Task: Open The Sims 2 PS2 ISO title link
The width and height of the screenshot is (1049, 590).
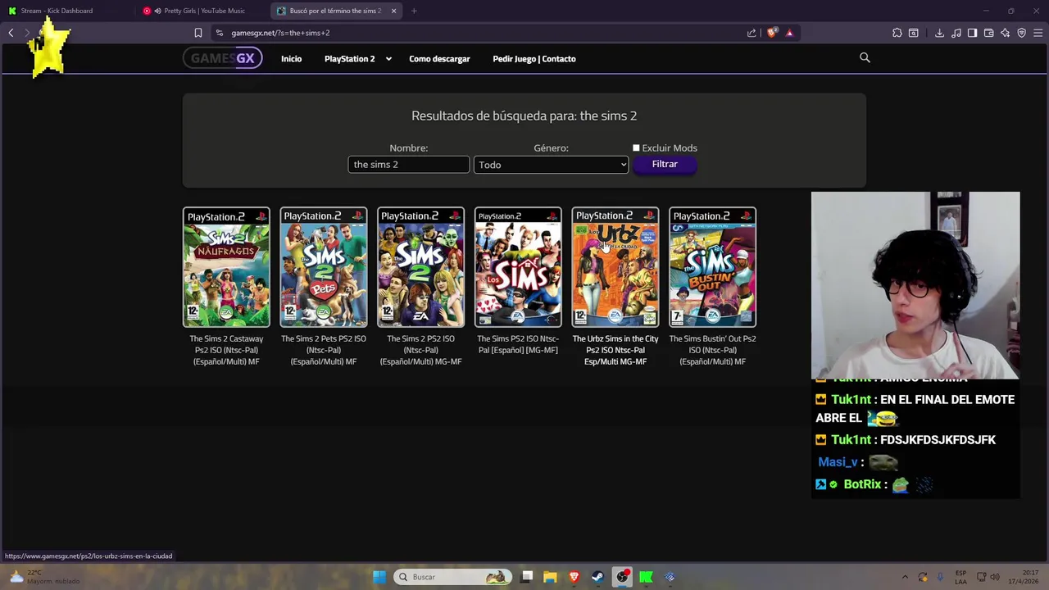Action: [x=420, y=350]
